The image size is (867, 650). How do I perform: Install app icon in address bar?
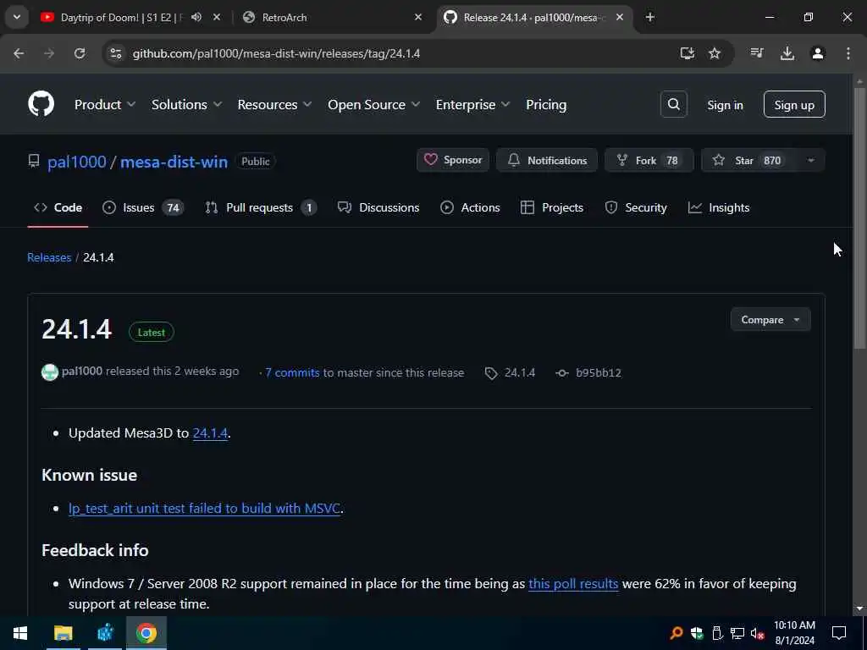[x=688, y=53]
